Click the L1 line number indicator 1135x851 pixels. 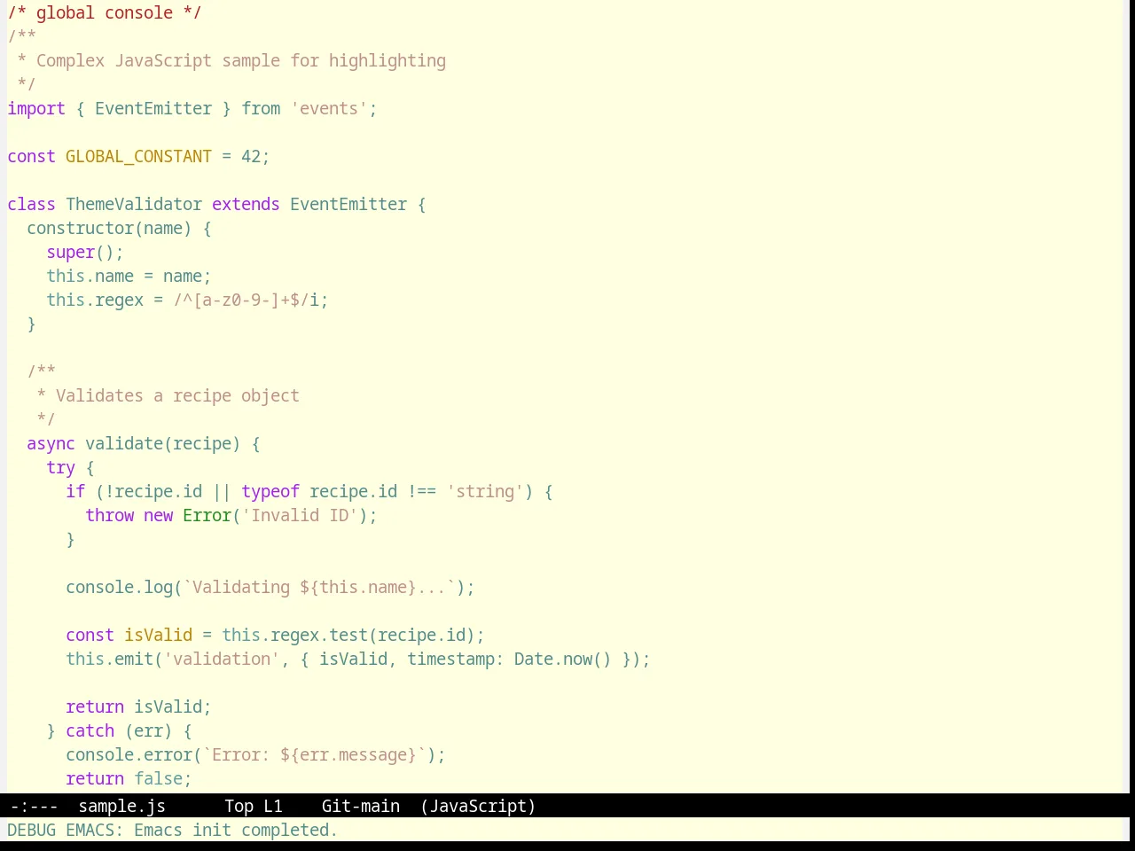(272, 806)
